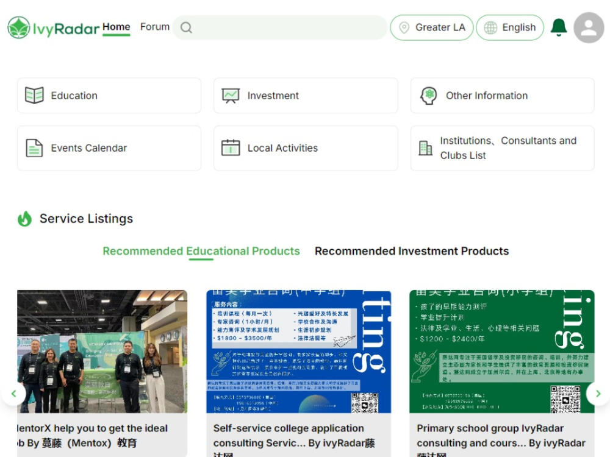This screenshot has height=457, width=610.
Task: Go to next carousel slide arrow
Action: coord(598,394)
